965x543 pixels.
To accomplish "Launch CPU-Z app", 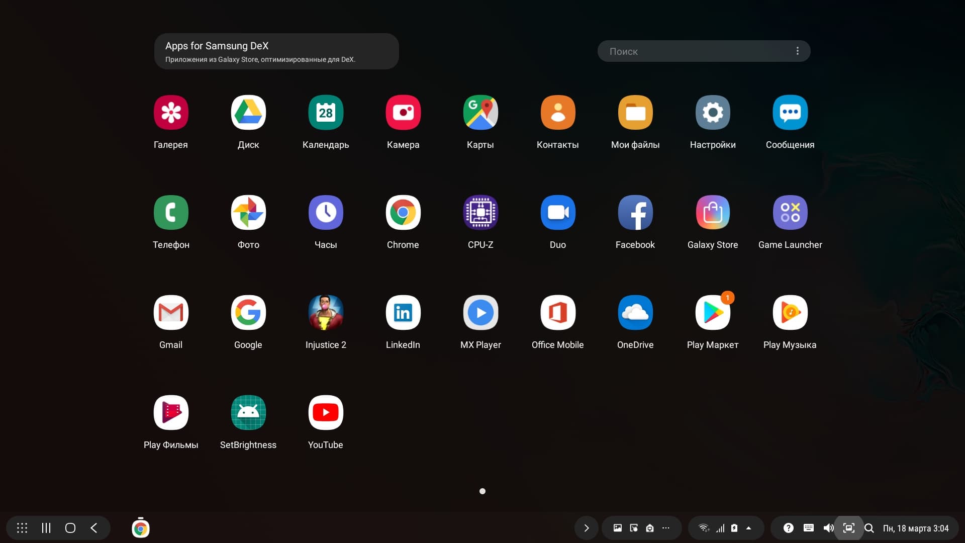I will (480, 213).
